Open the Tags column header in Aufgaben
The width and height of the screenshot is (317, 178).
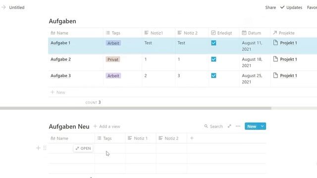tap(122, 33)
